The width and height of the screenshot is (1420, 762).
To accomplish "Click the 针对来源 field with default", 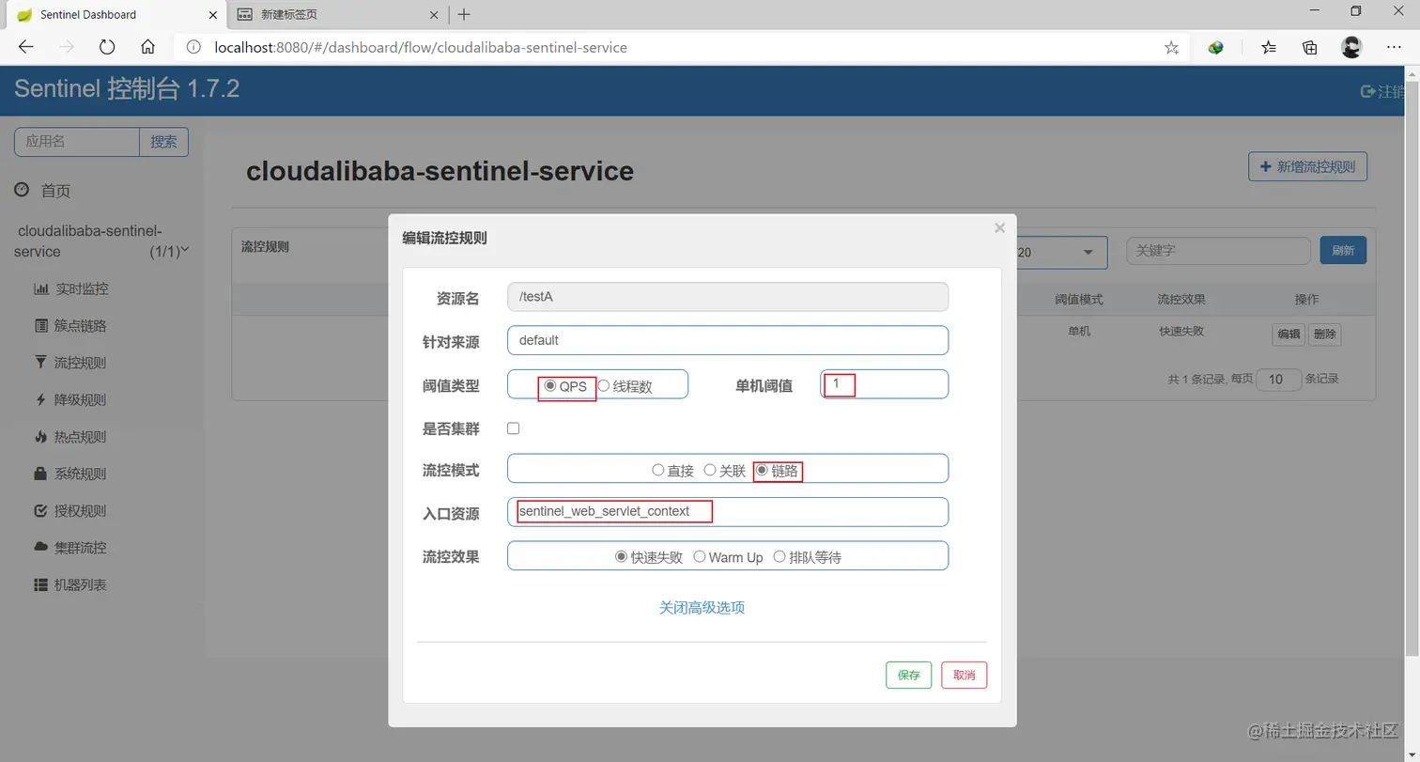I will coord(728,340).
